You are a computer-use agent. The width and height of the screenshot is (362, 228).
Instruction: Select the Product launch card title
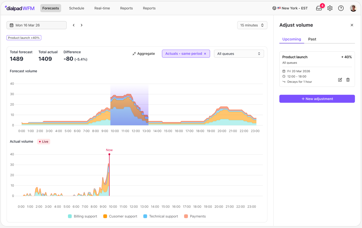(x=295, y=57)
